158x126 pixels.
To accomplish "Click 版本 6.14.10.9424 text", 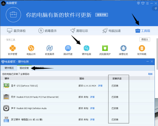I will (87, 86).
